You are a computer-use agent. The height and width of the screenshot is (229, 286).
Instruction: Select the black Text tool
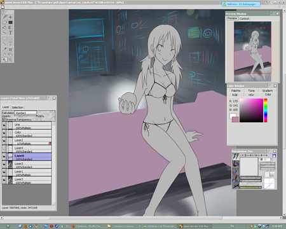(10, 32)
